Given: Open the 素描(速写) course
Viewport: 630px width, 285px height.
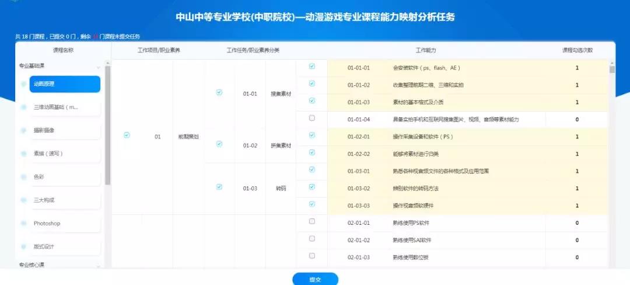Looking at the screenshot, I should point(65,154).
